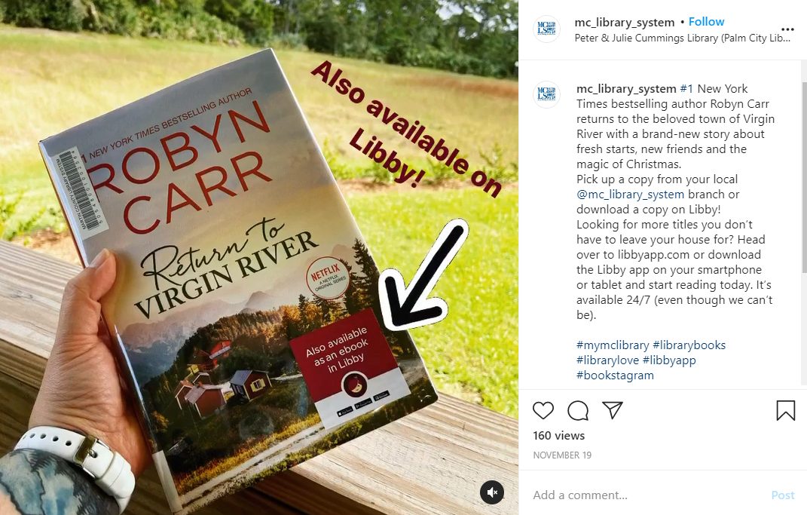Image resolution: width=807 pixels, height=515 pixels.
Task: Open the #libbyapp hashtag
Action: pos(669,360)
